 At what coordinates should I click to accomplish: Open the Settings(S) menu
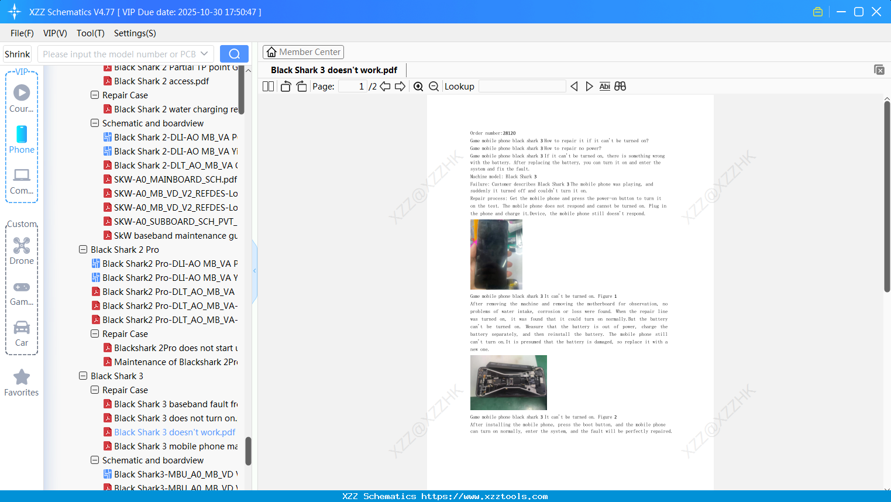click(x=135, y=33)
